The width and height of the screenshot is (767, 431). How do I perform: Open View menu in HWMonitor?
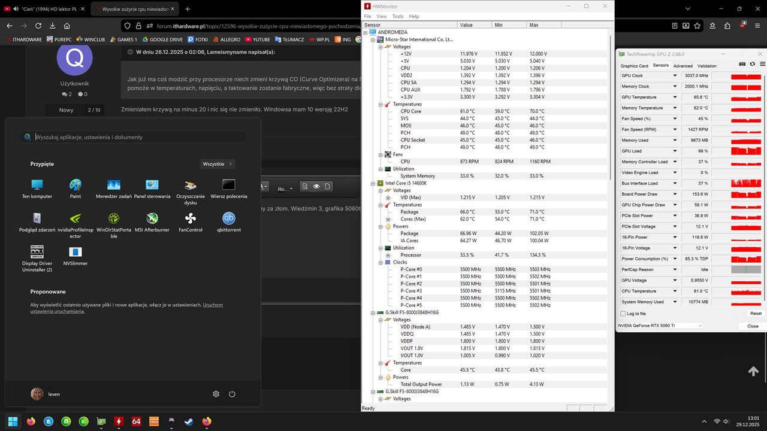(382, 16)
